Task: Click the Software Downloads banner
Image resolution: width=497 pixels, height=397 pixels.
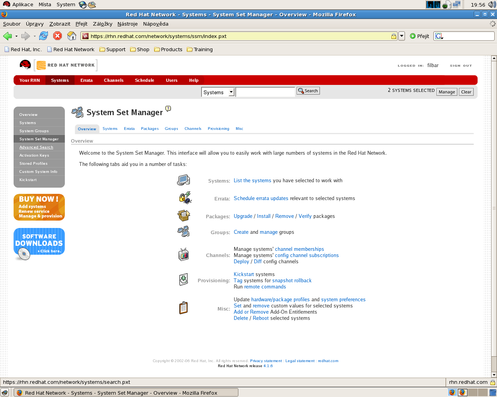Action: (x=39, y=243)
